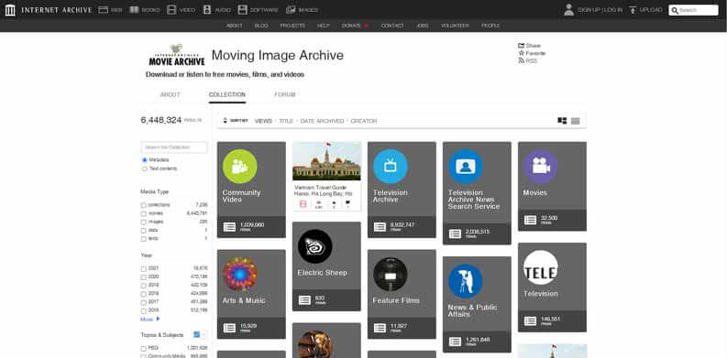Select the Text contents radio button
The height and width of the screenshot is (358, 727).
click(145, 168)
